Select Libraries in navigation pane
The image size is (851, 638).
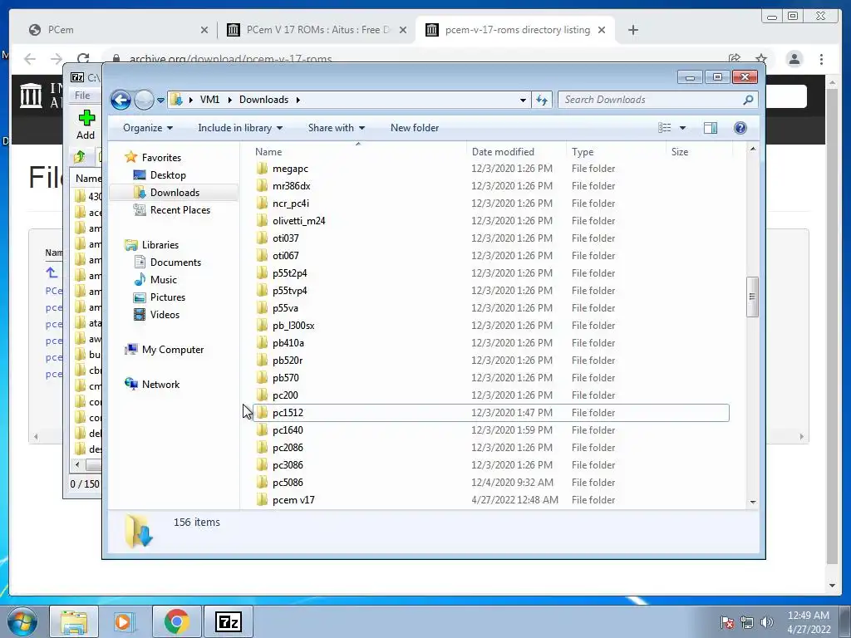160,245
